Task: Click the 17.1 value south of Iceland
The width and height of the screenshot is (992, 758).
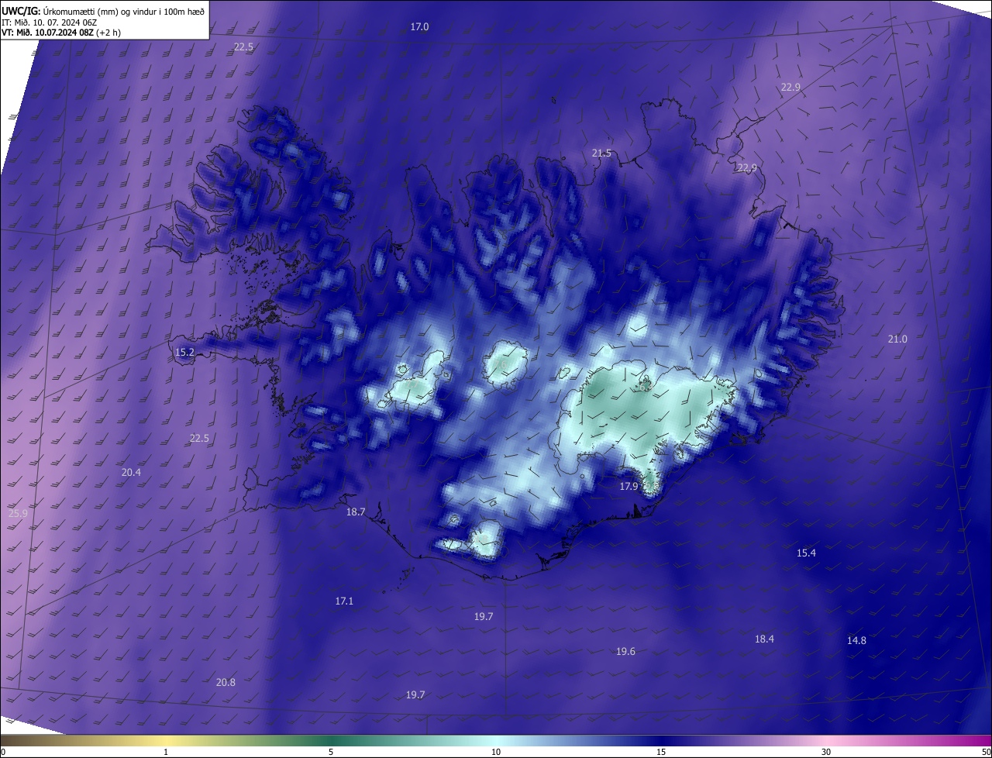Action: pos(344,601)
